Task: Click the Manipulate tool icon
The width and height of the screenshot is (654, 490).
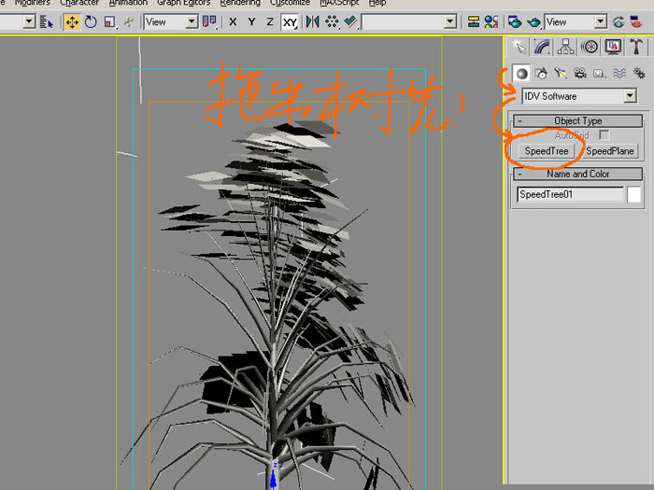Action: (x=129, y=21)
